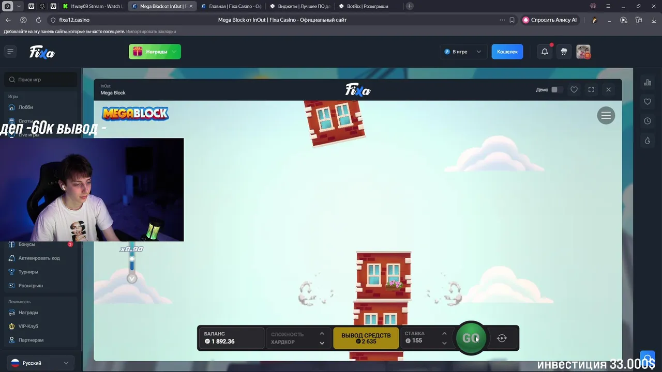The image size is (662, 372).
Task: Open the round game menu in Mega Block
Action: [x=606, y=115]
